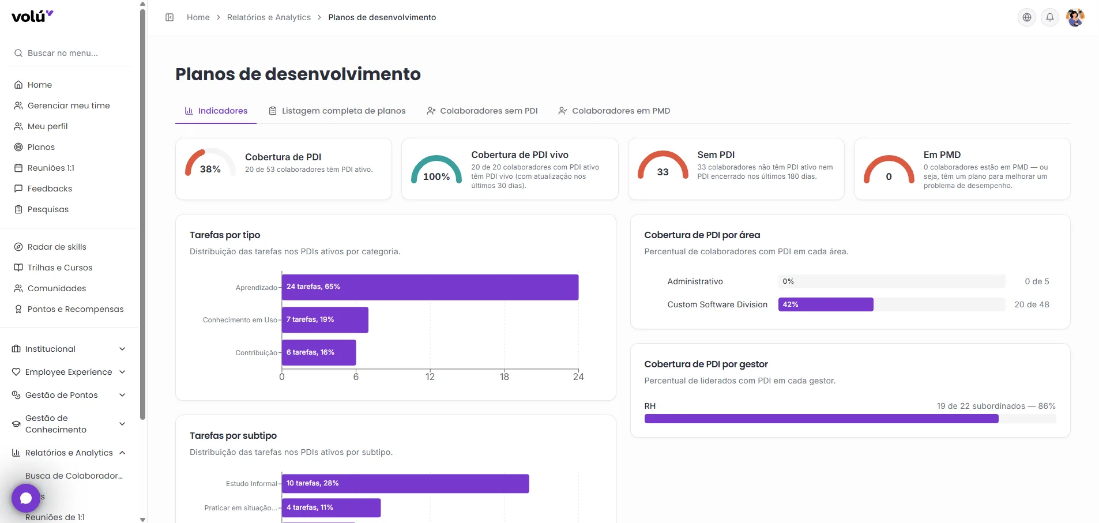Go to Home breadcrumb link
This screenshot has width=1099, height=523.
198,17
